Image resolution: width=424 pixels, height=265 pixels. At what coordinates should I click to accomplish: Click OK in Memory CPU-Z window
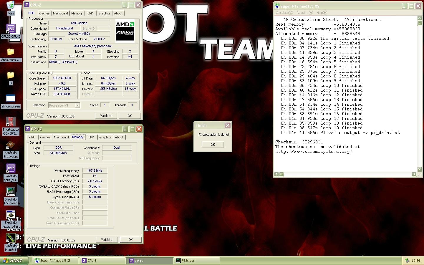click(130, 240)
